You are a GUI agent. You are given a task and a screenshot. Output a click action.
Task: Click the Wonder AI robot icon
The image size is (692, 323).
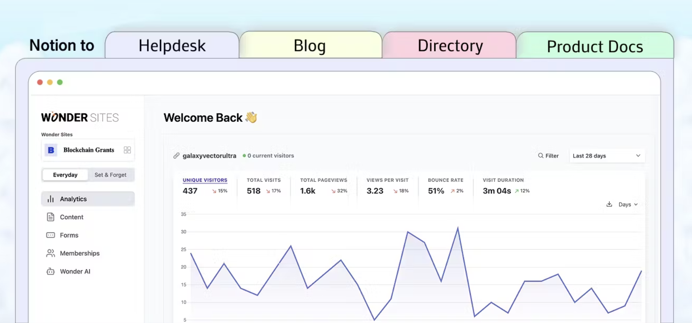(x=51, y=272)
